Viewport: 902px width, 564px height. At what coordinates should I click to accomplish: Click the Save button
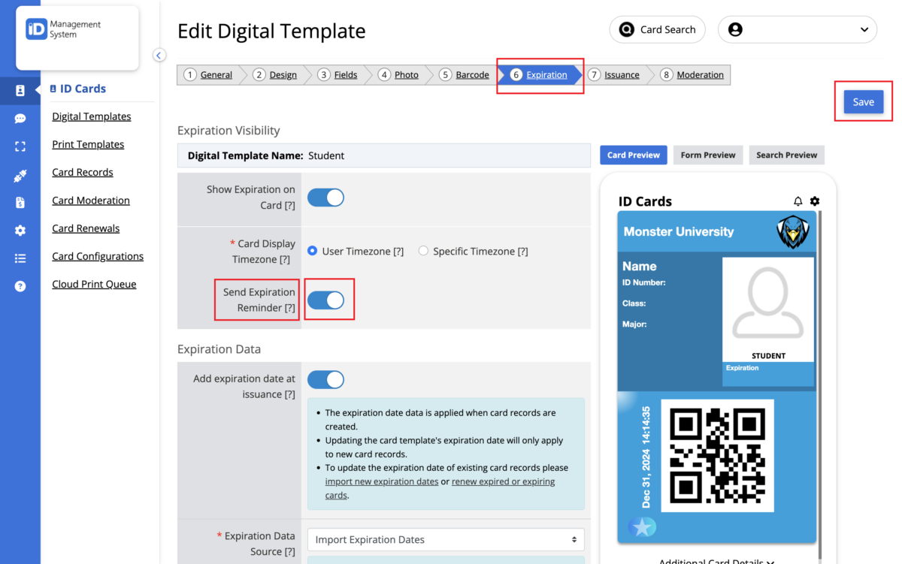coord(863,101)
